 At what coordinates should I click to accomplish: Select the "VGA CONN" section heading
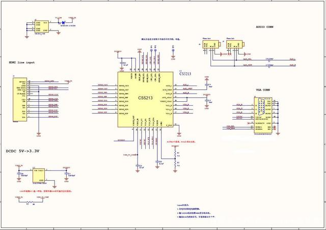[263, 90]
